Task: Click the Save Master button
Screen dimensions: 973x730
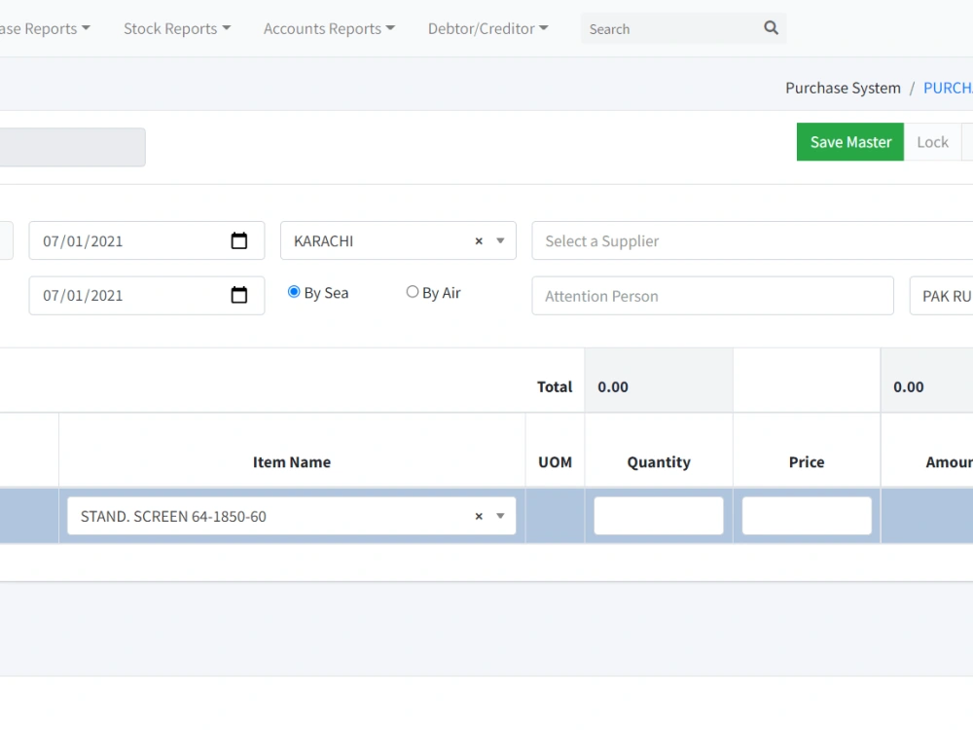Action: click(x=849, y=141)
